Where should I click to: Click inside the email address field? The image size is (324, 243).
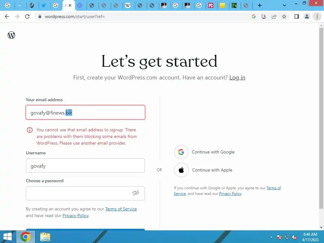coord(85,112)
